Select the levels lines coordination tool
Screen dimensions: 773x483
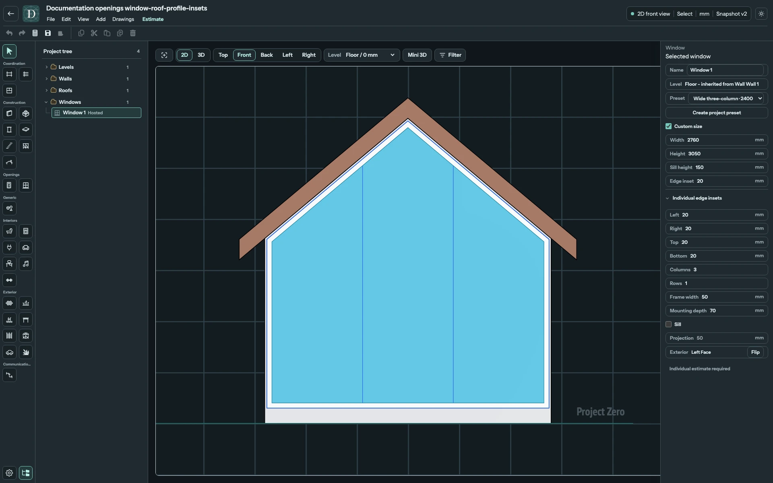click(26, 74)
